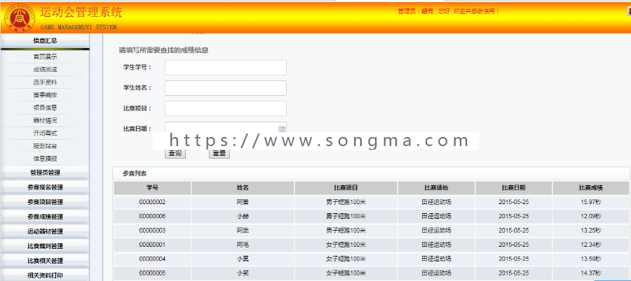This screenshot has width=631, height=281.
Task: Expand the 参赛成绩管理 sidebar section
Action: click(x=45, y=217)
